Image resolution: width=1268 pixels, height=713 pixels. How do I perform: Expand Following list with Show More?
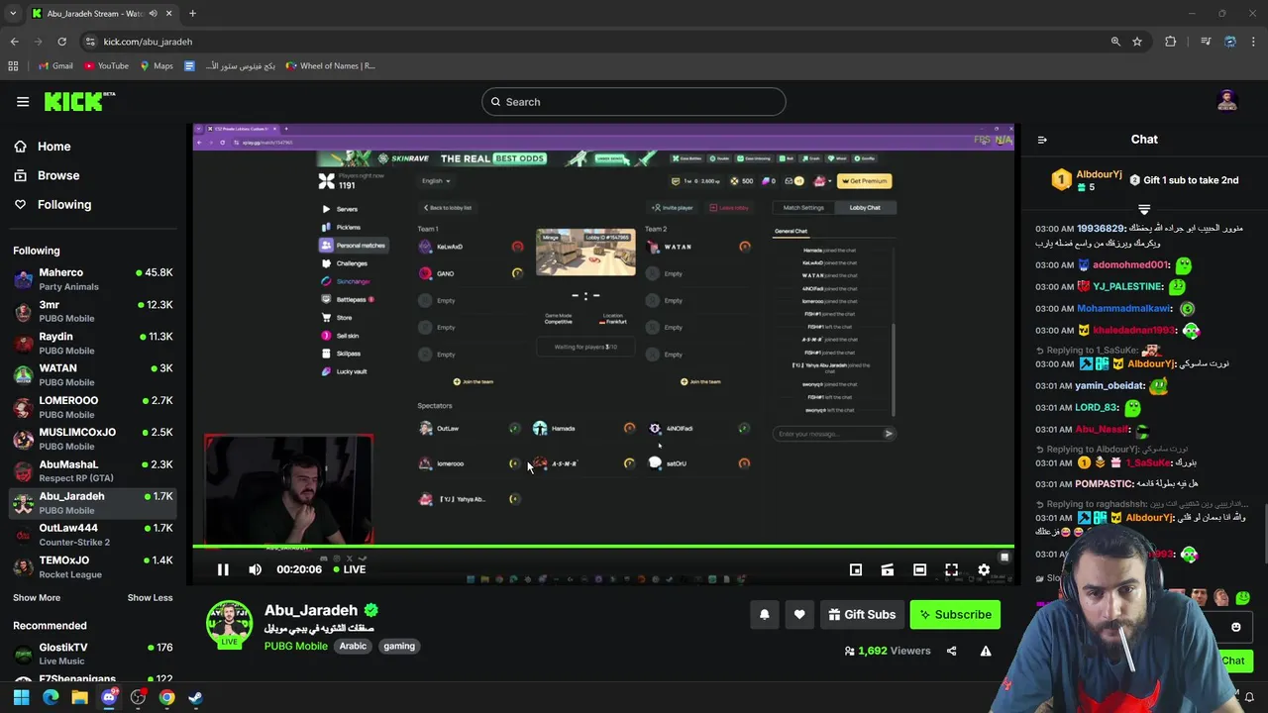pyautogui.click(x=37, y=597)
